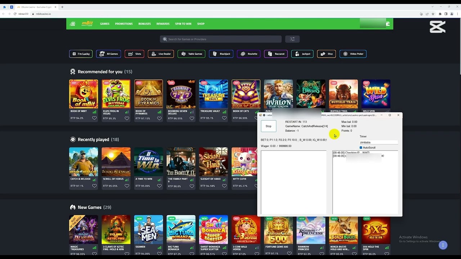Open Buffalo Trail game thumbnail
The width and height of the screenshot is (461, 259).
point(343,94)
